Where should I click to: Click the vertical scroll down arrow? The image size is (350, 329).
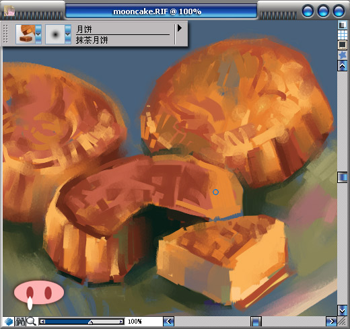(343, 311)
